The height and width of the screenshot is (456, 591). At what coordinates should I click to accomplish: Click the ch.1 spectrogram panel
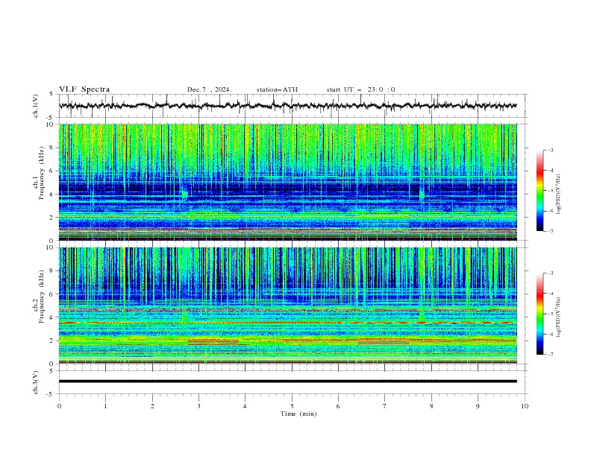(x=287, y=182)
